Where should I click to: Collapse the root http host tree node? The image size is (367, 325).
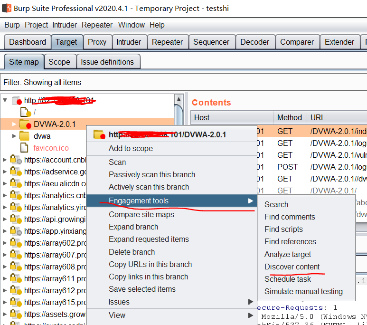click(x=5, y=100)
